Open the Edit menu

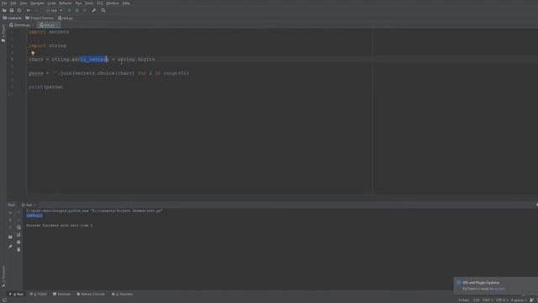point(13,3)
